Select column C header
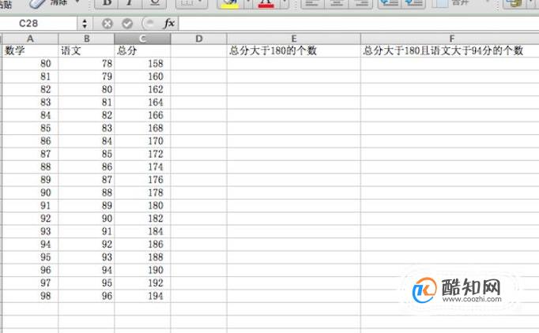The height and width of the screenshot is (333, 539). [143, 39]
